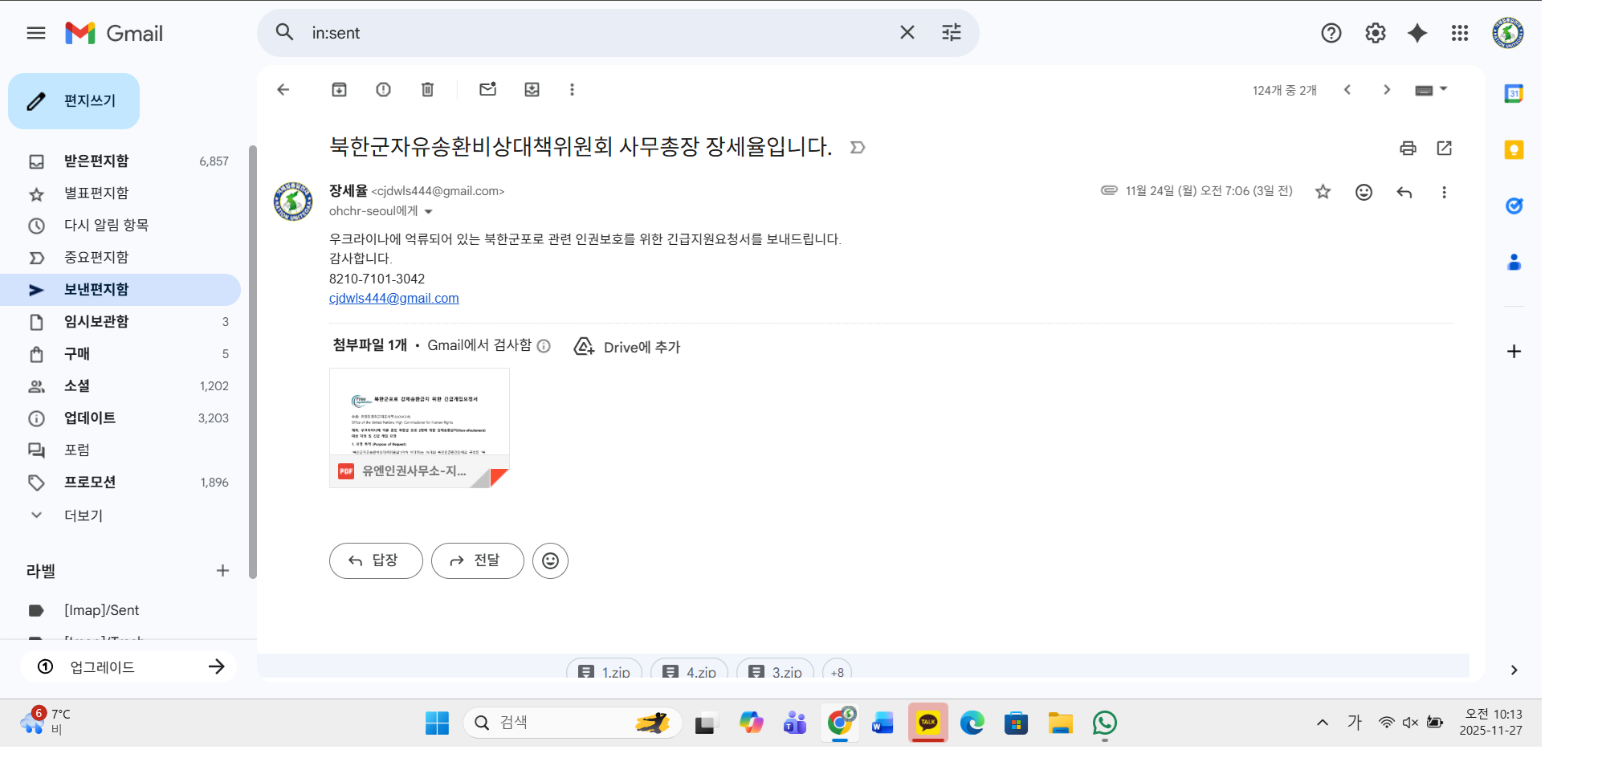Click the 답장 reply button

click(375, 560)
